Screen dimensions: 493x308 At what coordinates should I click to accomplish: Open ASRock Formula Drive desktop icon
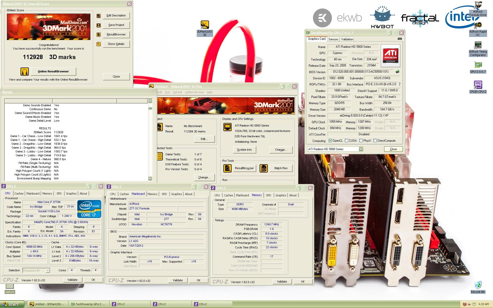tap(478, 9)
